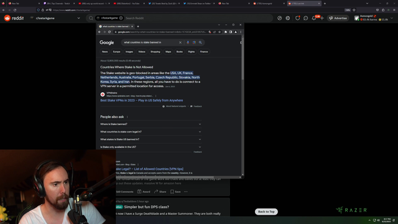Viewport: 398px width, 224px height.
Task: Select the Maps filter chip
Action: pos(169,52)
